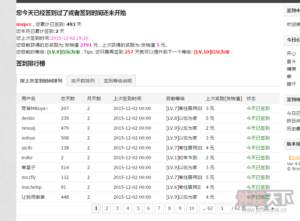Click the 擦汗 mood in sidebar
300x221 pixels.
click(x=291, y=84)
